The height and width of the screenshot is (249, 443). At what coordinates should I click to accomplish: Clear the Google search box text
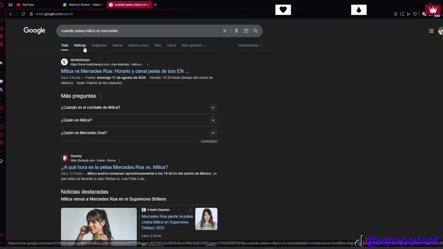tap(225, 31)
